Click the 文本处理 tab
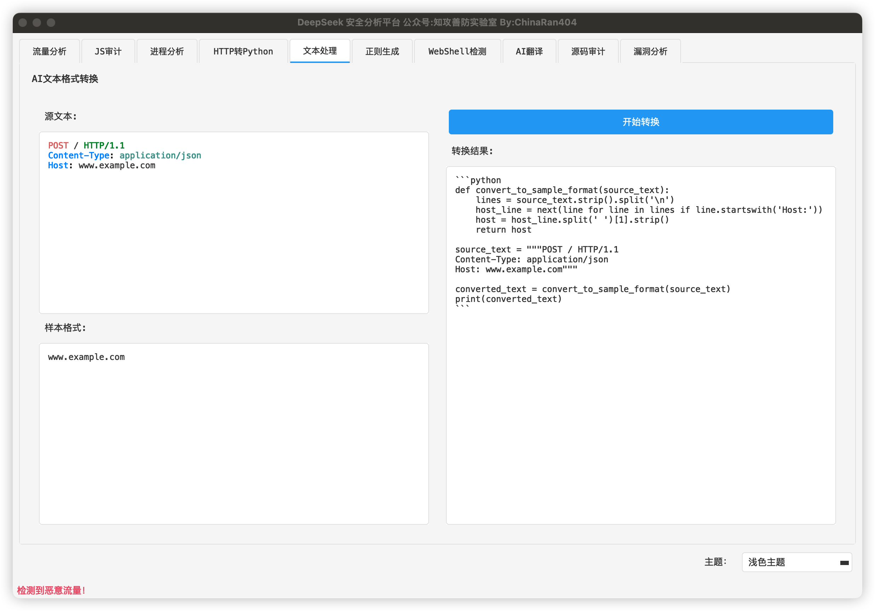The width and height of the screenshot is (875, 611). click(x=320, y=51)
